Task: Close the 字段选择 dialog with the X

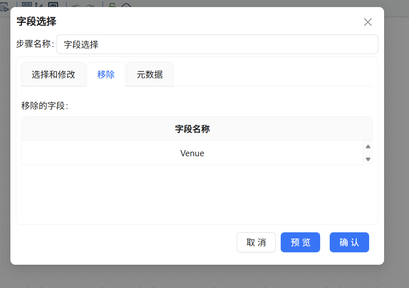Action: pyautogui.click(x=368, y=22)
